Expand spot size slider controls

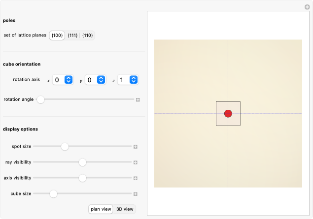pos(135,147)
